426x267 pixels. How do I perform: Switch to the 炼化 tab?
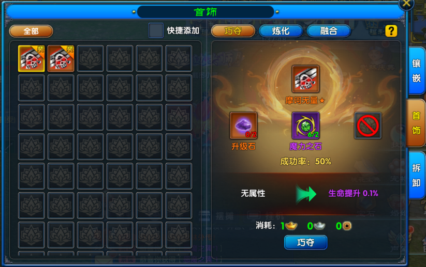tap(281, 31)
